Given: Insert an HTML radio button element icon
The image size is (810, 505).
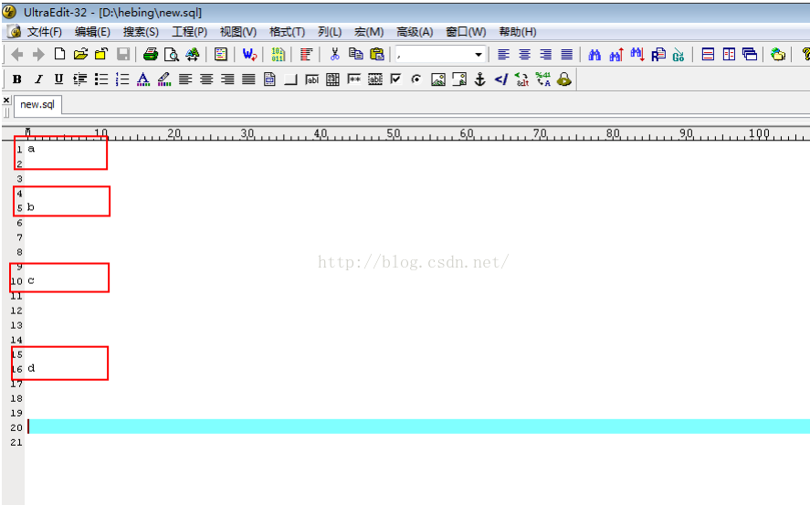Looking at the screenshot, I should click(x=416, y=79).
